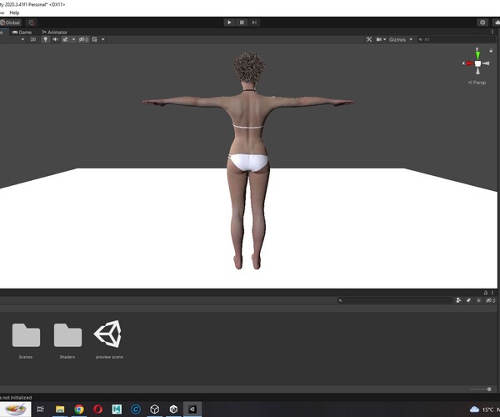The image size is (500, 417).
Task: Click the Project panel search field
Action: coord(395,300)
